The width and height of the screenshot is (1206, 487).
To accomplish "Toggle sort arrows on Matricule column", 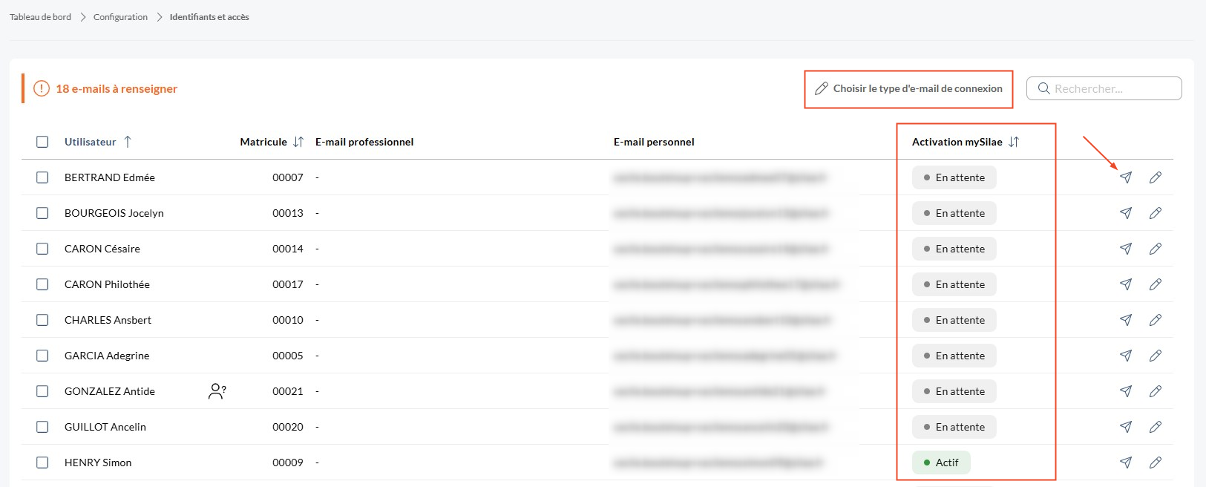I will 298,142.
